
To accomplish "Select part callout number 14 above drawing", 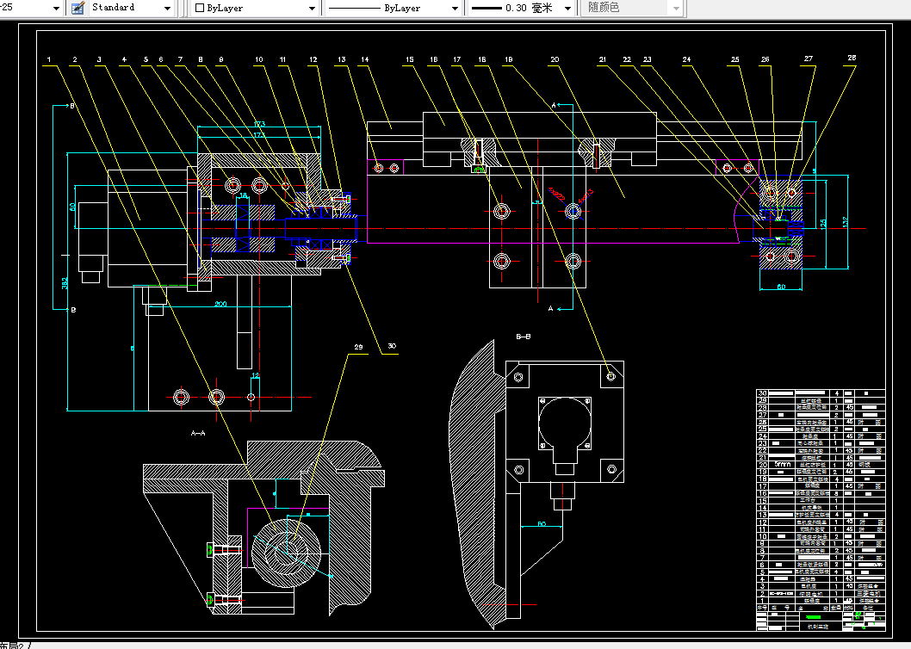I will (365, 59).
